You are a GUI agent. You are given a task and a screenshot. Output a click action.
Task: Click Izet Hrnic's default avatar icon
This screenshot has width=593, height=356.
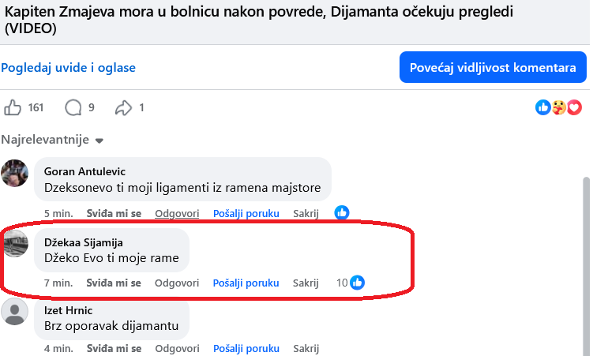(x=14, y=313)
